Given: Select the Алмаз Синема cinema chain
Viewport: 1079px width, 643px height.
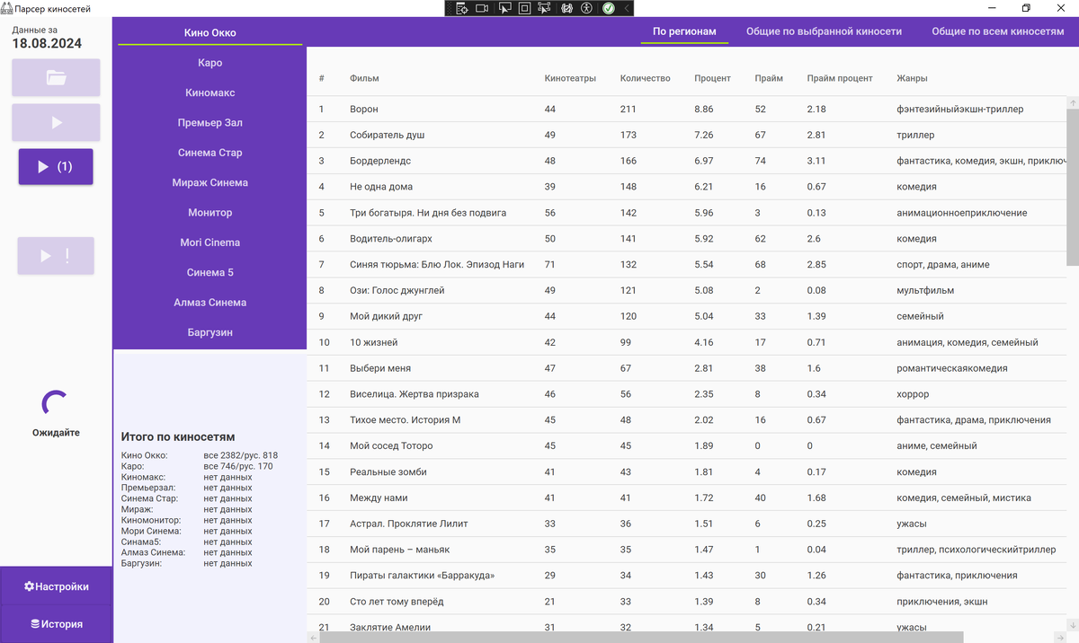Looking at the screenshot, I should click(210, 303).
